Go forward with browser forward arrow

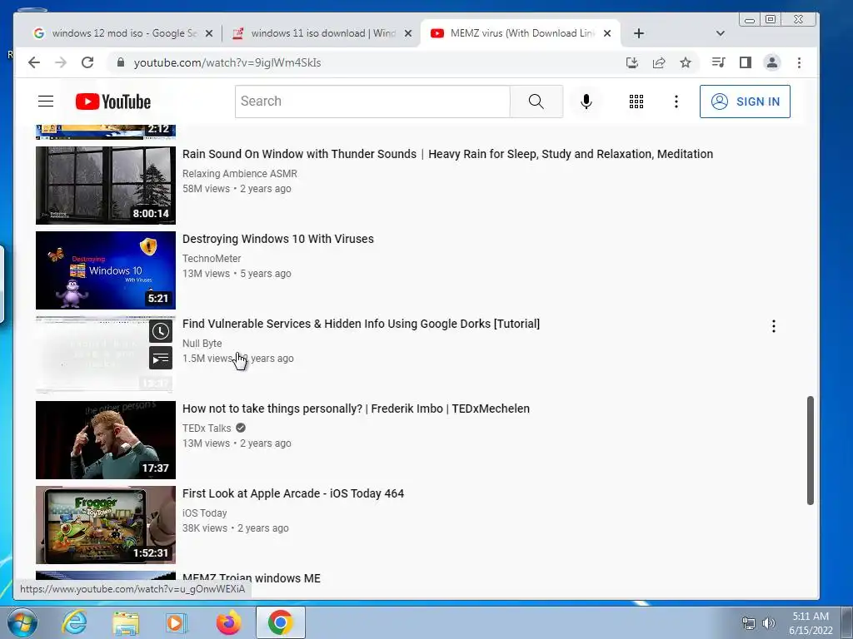pyautogui.click(x=60, y=62)
